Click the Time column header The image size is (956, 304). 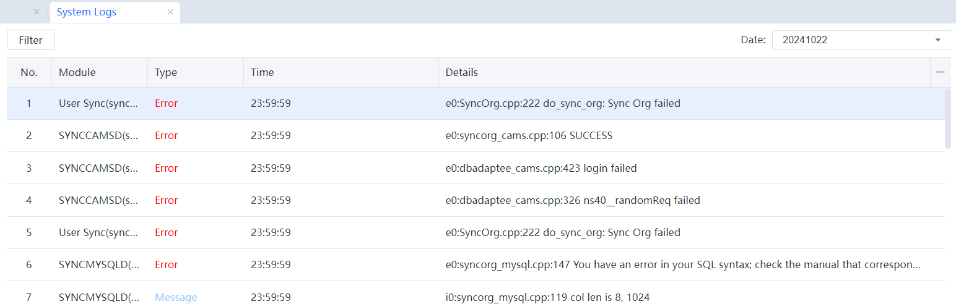pos(262,72)
